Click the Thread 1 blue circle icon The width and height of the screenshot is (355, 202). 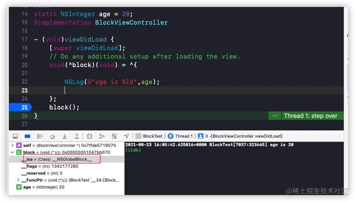pos(171,136)
